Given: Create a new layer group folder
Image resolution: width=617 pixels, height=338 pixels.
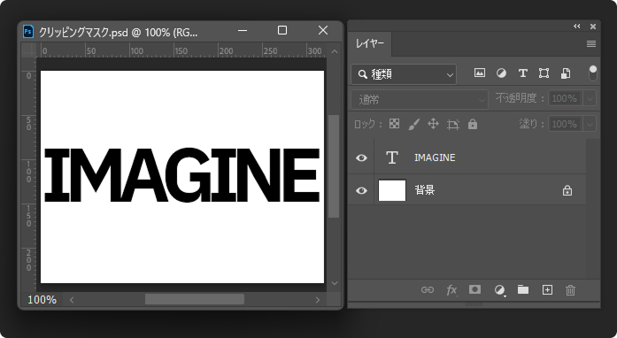Looking at the screenshot, I should 523,289.
